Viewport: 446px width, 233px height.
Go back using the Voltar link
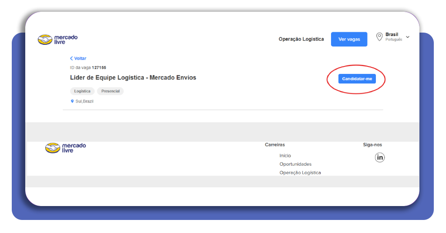coord(80,58)
